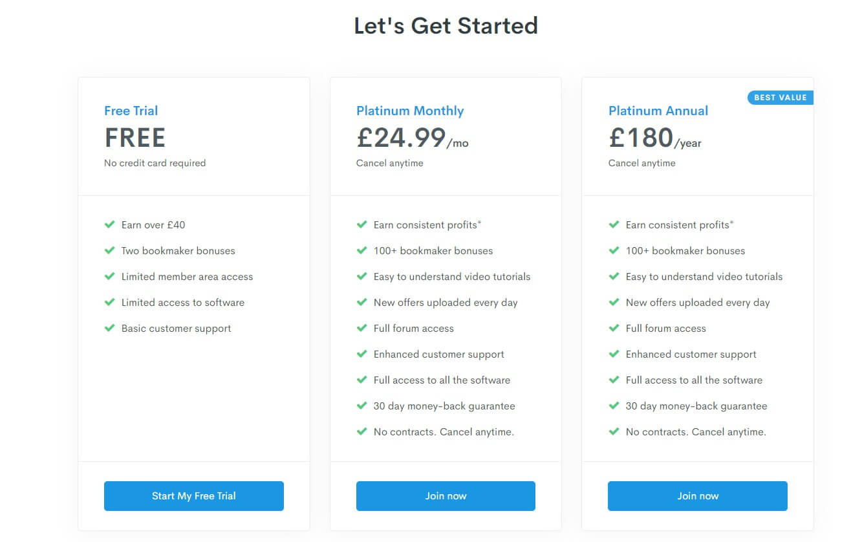
Task: Click Limited access to software feature text
Action: point(183,303)
